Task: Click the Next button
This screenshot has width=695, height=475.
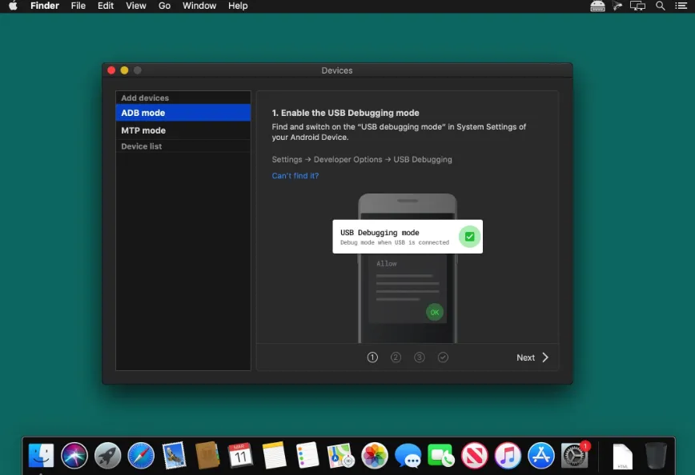Action: pyautogui.click(x=532, y=357)
